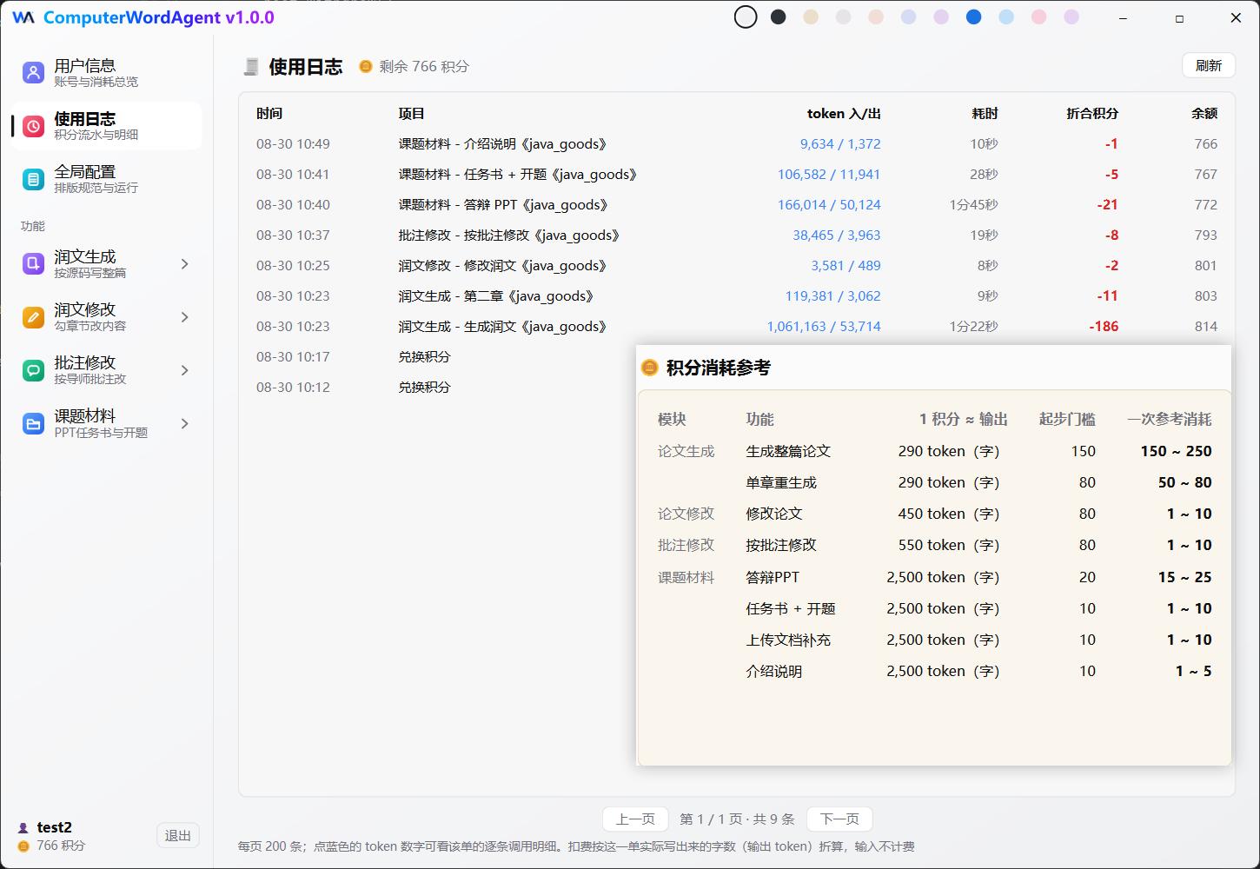
Task: Click the 兑换积分 entry at 08-30 10:12
Action: [424, 388]
